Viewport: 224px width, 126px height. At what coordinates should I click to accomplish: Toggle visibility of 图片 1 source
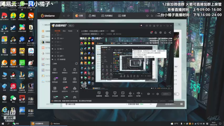pos(52,49)
